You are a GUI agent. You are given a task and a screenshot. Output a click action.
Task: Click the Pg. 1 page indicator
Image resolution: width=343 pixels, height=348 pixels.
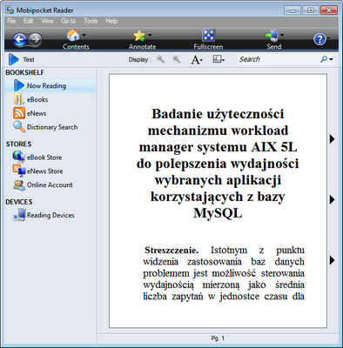[x=218, y=338]
